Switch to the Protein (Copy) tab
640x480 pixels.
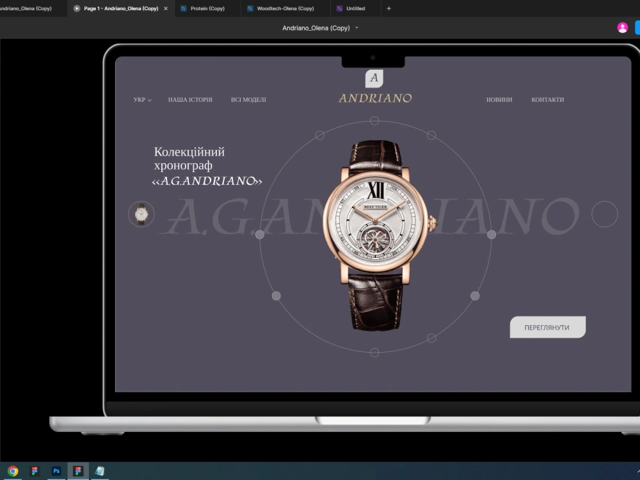click(x=207, y=8)
